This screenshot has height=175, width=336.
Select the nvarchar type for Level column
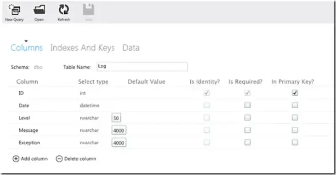tap(89, 118)
